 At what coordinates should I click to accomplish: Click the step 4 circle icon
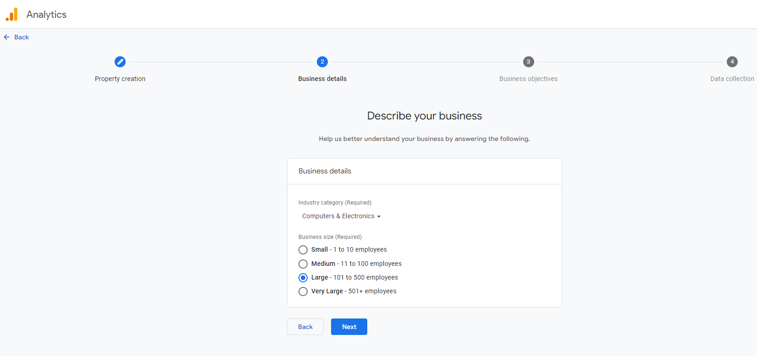pyautogui.click(x=732, y=62)
